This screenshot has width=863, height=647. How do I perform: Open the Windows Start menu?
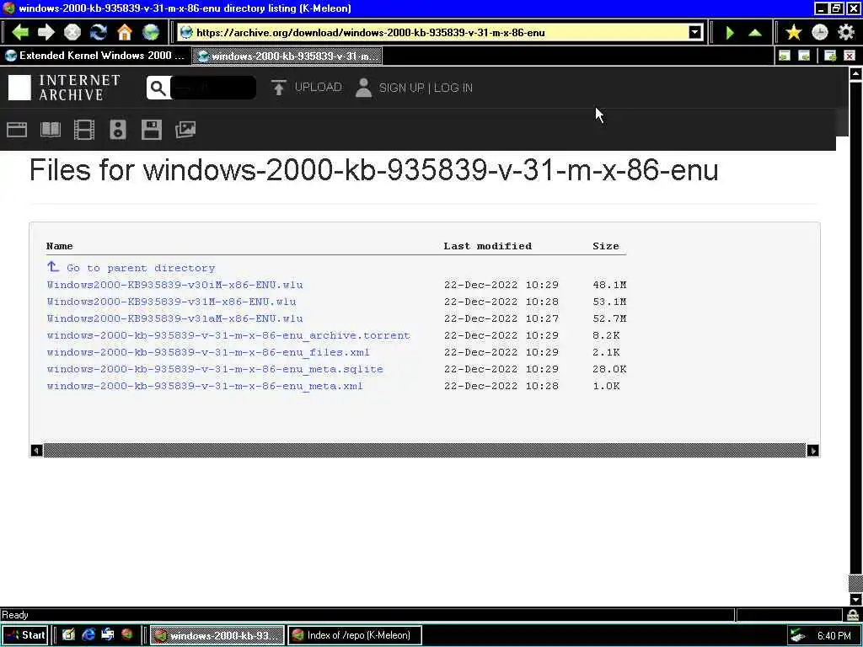click(x=25, y=635)
